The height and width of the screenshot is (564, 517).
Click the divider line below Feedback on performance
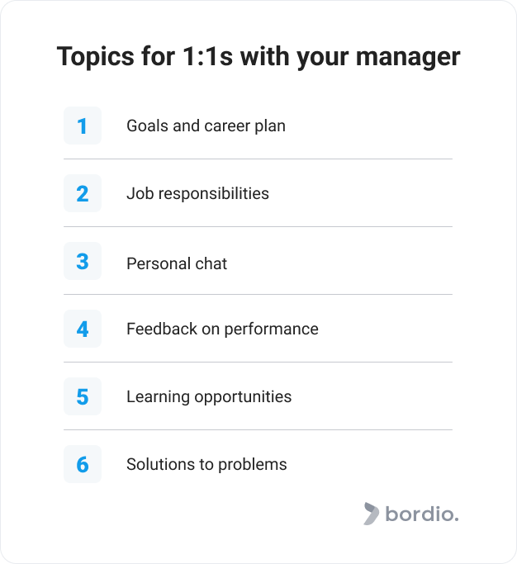coord(258,362)
